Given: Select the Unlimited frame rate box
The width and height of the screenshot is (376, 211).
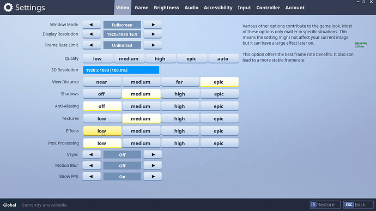Looking at the screenshot, I should point(122,45).
